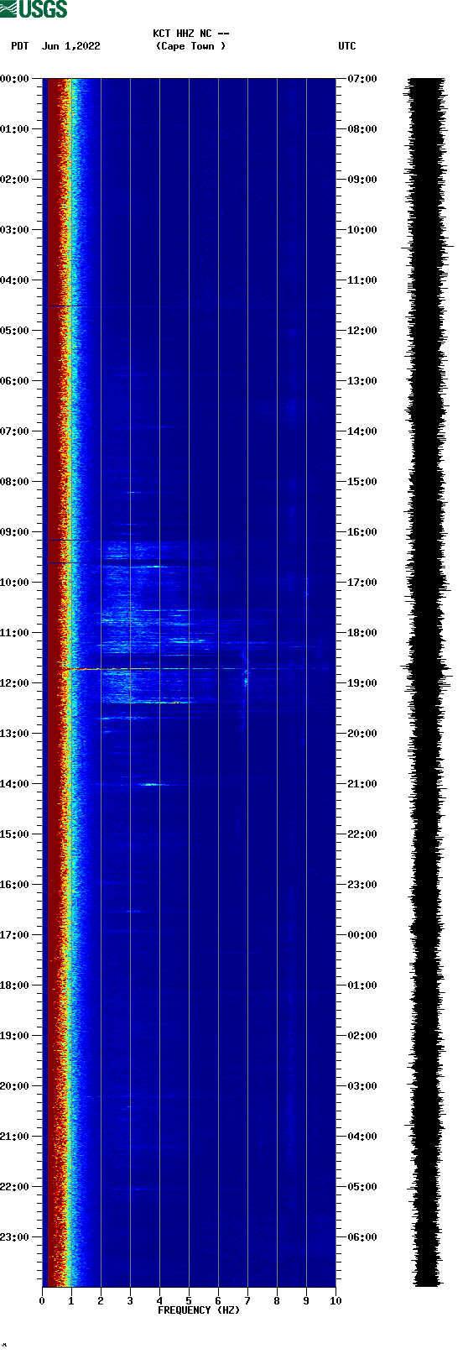This screenshot has width=463, height=1354.
Task: Click the 23:00 PDT time tick label
Action: [x=15, y=1237]
